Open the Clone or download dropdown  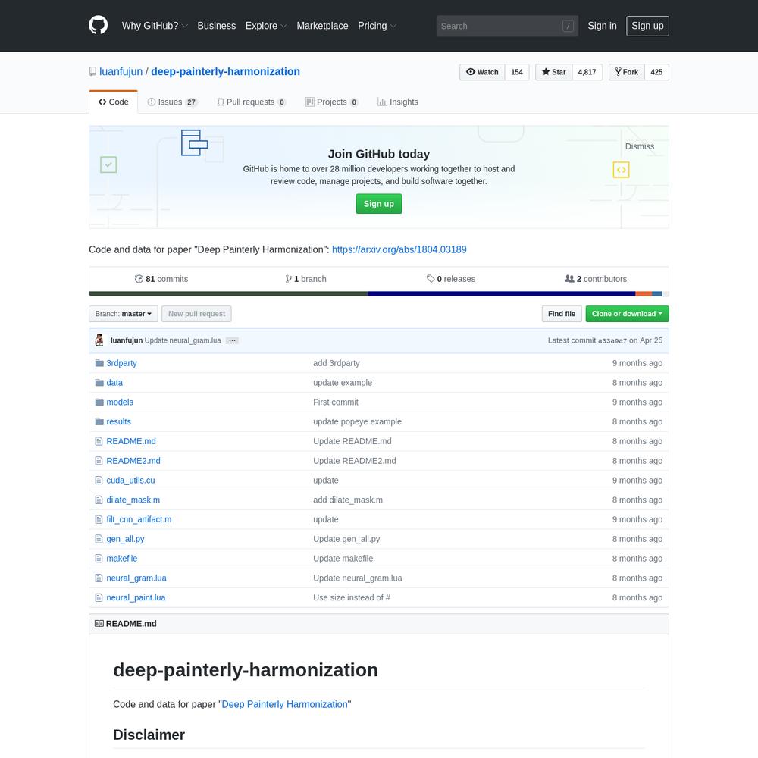click(627, 314)
